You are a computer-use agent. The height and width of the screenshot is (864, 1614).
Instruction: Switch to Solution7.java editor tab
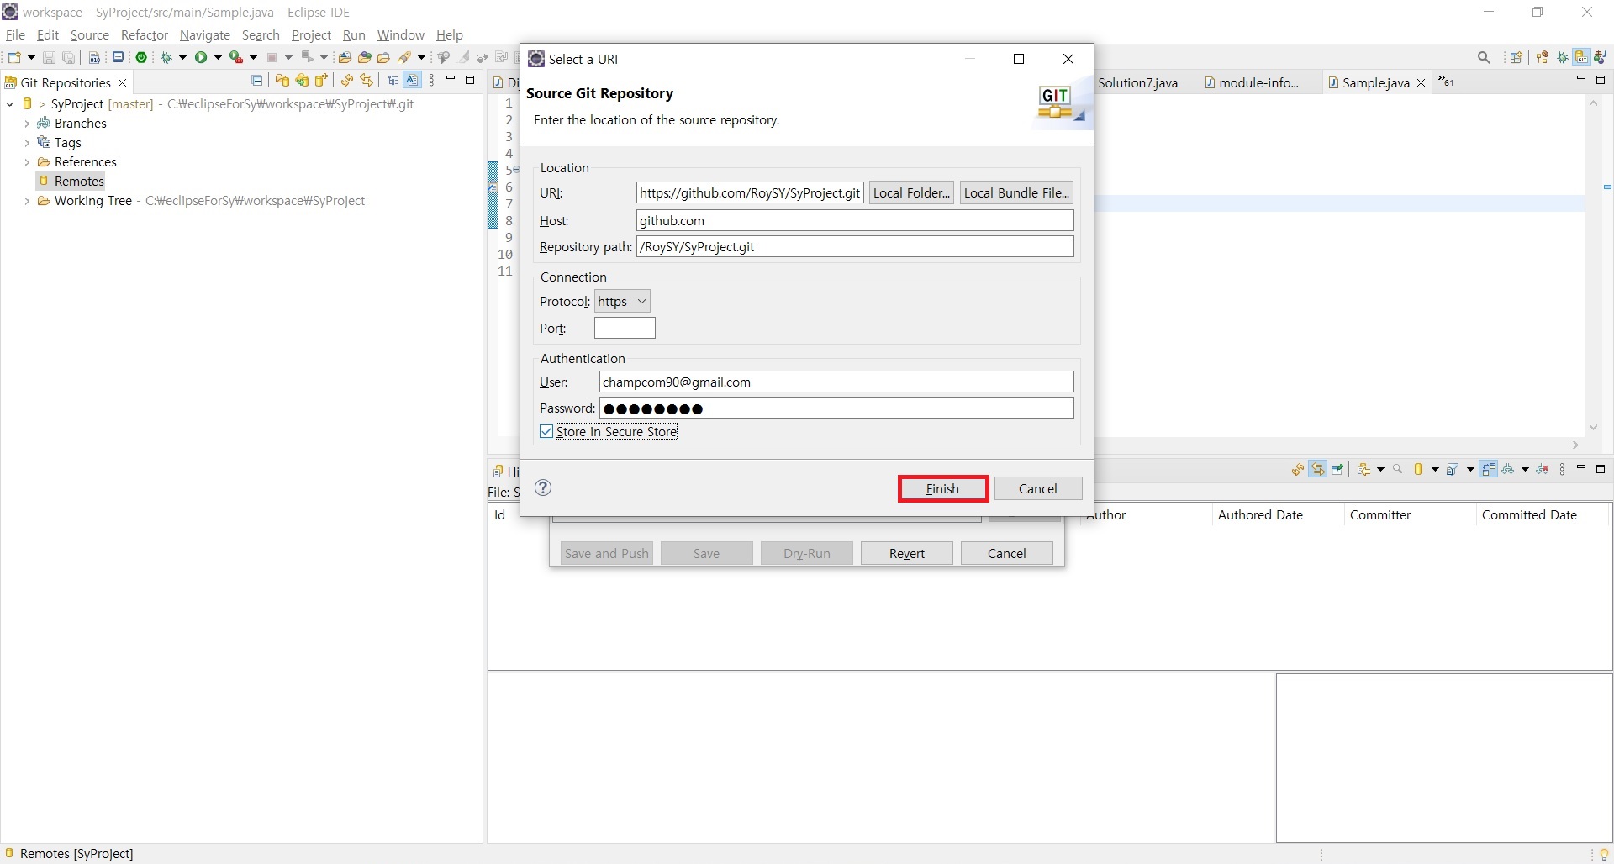click(x=1138, y=82)
